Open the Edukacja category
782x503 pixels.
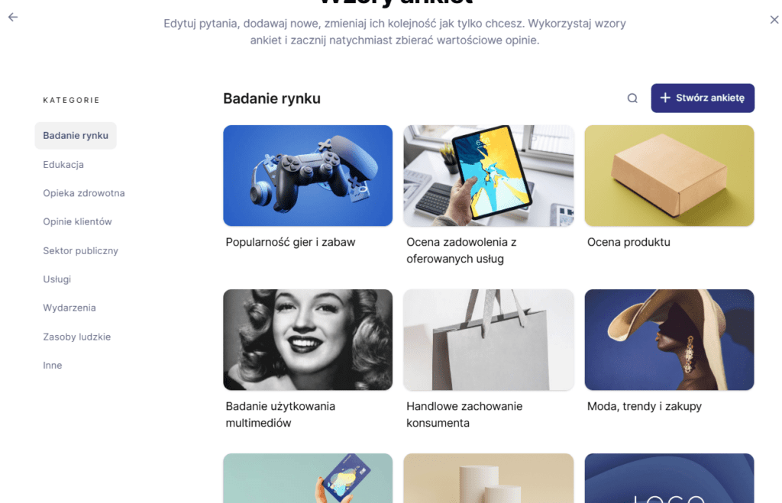click(x=63, y=165)
